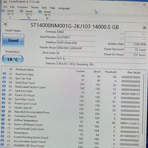
Task: Click status icon for Airflow Temperature
Action: [x=3, y=120]
